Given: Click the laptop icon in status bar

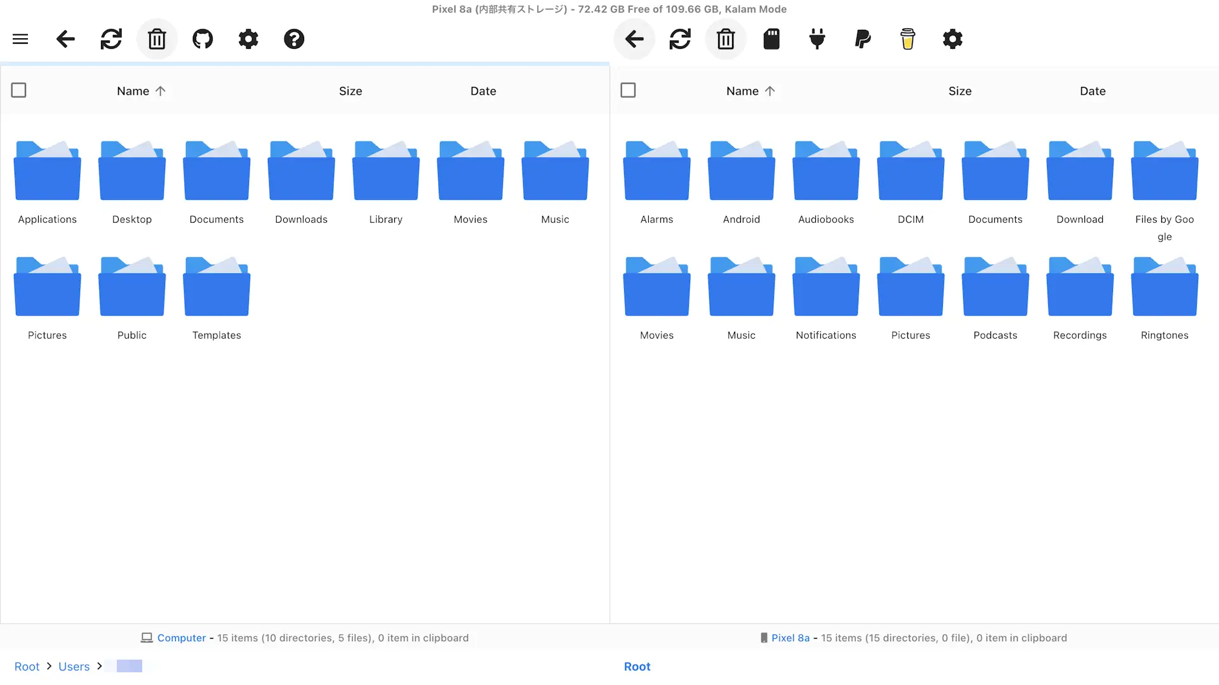Looking at the screenshot, I should (147, 638).
